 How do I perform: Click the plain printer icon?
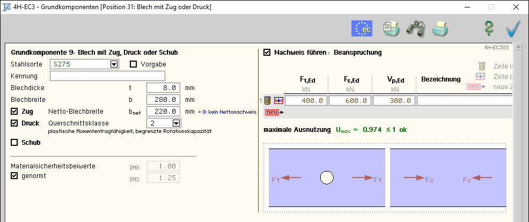tap(440, 28)
